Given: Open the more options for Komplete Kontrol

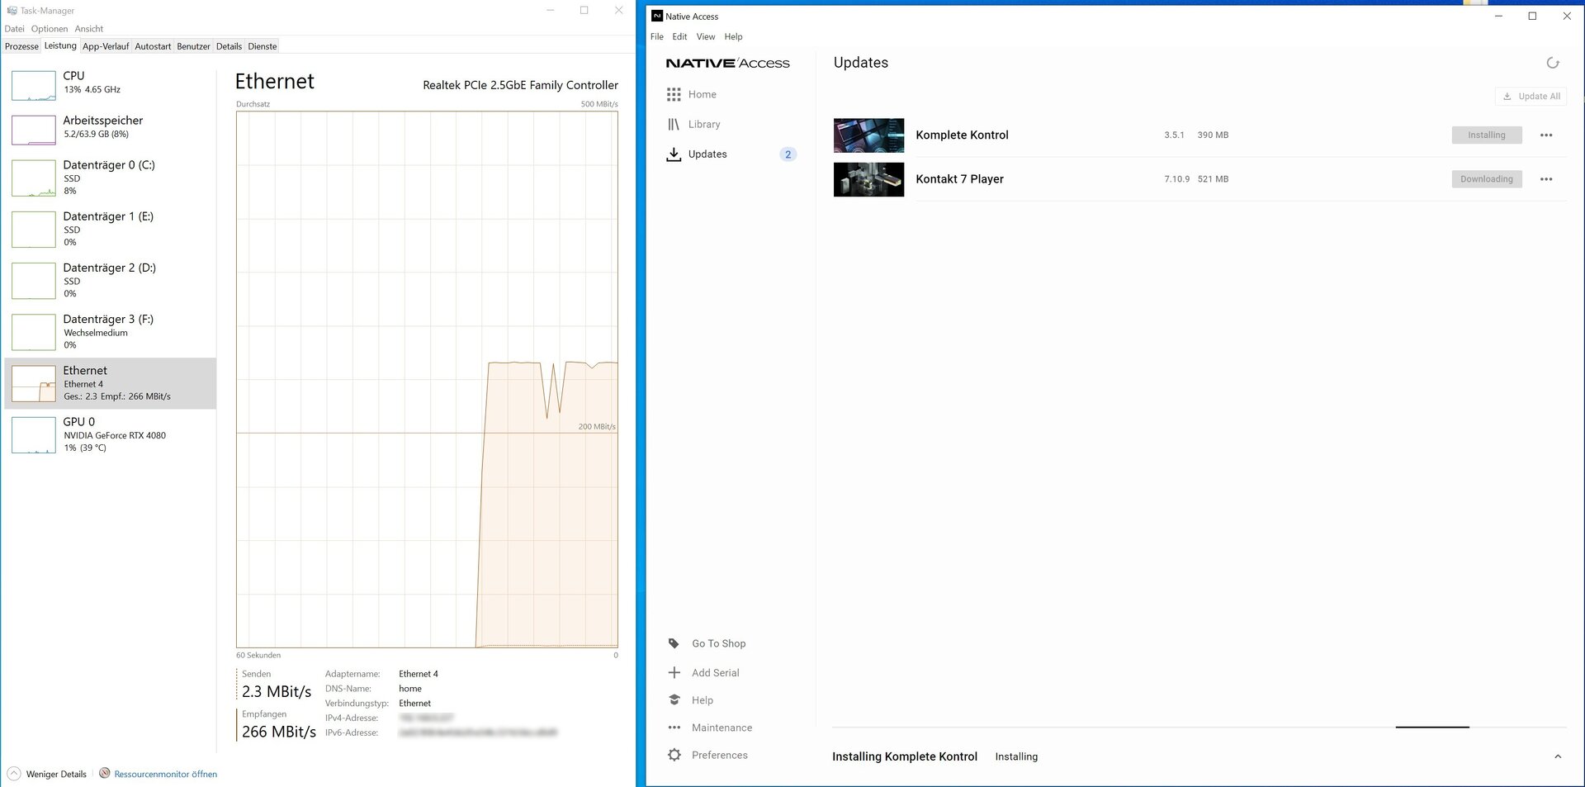Looking at the screenshot, I should pos(1546,135).
